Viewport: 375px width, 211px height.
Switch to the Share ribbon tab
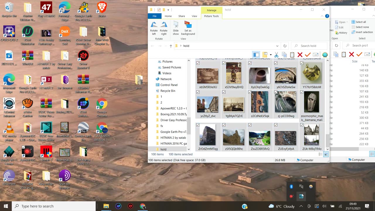coord(182,16)
